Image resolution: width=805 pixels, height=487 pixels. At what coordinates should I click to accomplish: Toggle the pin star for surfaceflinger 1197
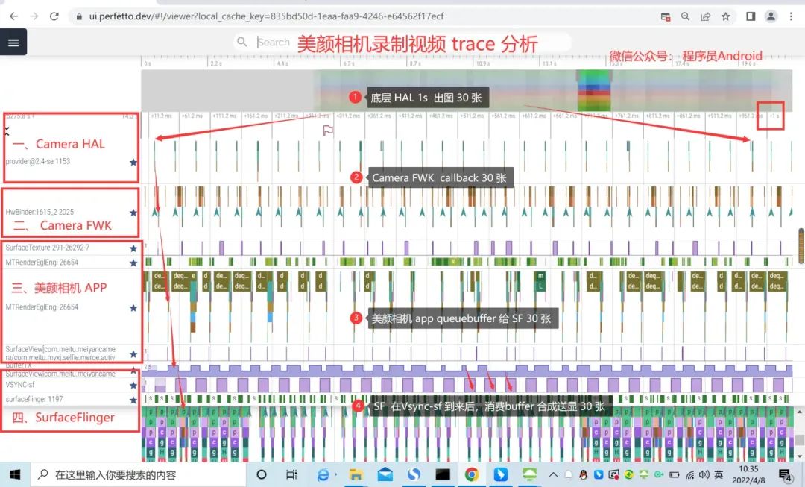tap(133, 400)
